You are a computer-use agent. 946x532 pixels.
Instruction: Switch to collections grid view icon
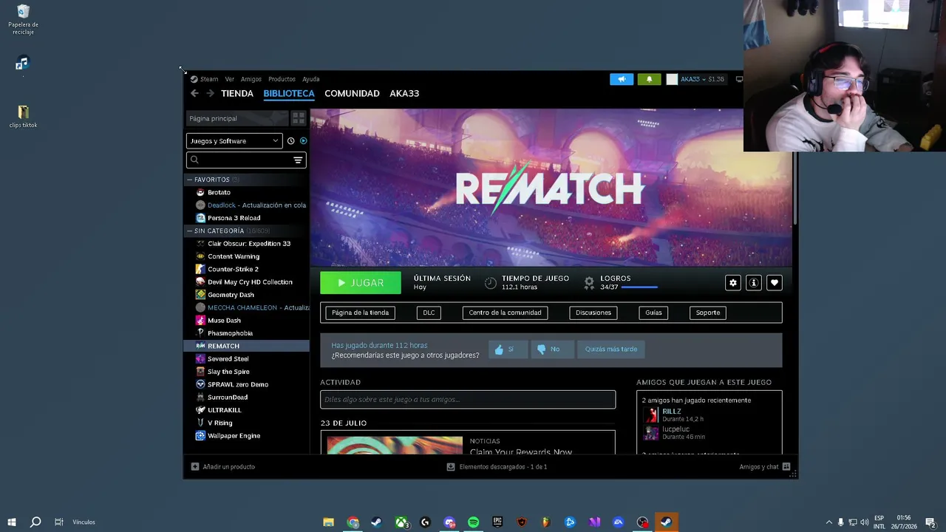(299, 118)
